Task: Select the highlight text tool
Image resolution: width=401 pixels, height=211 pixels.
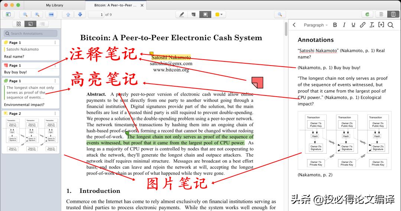Action: coord(182,14)
